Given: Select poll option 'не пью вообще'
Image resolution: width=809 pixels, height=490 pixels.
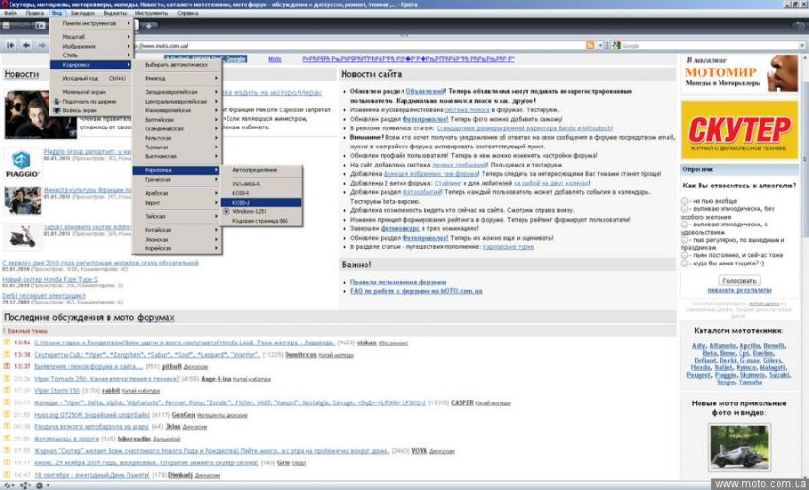Looking at the screenshot, I should coord(684,201).
